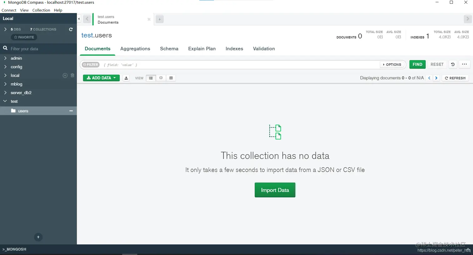Collapse the sidebar with arrow toggle

79,19
